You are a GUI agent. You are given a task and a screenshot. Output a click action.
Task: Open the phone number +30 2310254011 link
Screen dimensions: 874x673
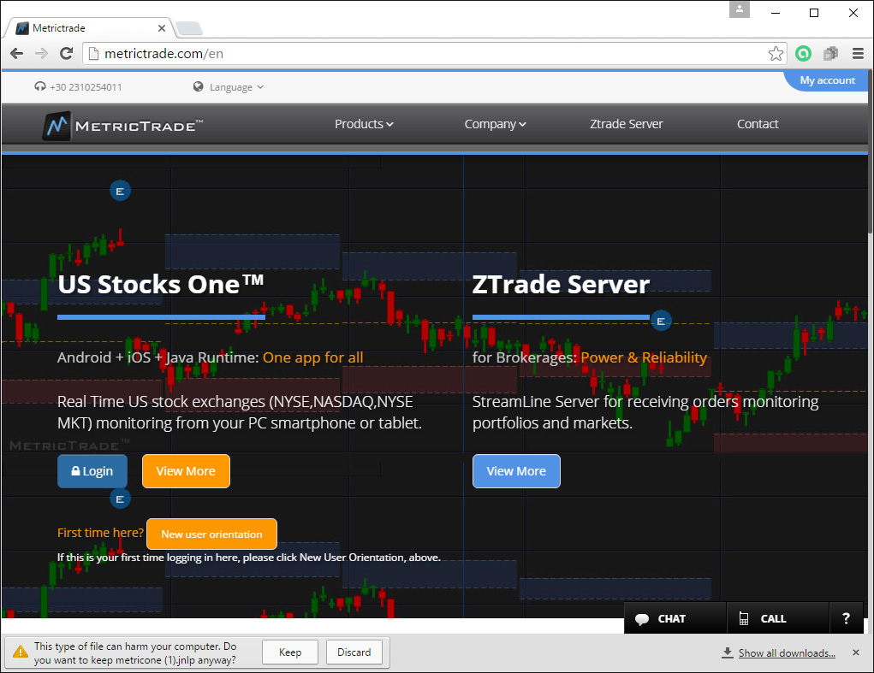click(x=78, y=87)
